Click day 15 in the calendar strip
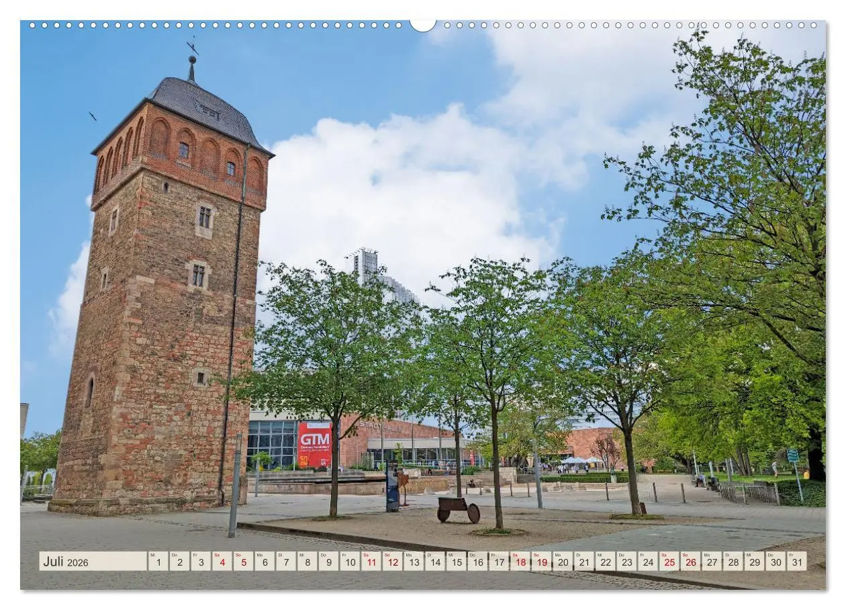 (457, 562)
